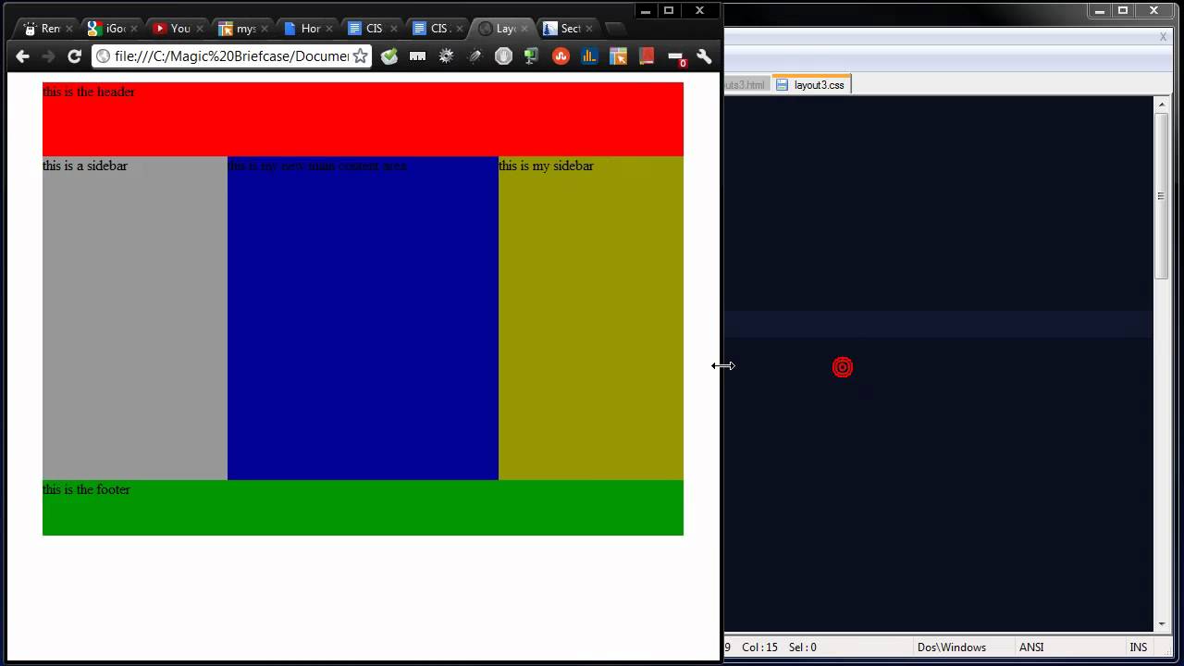
Task: Click the grey shield extension icon
Action: (503, 56)
